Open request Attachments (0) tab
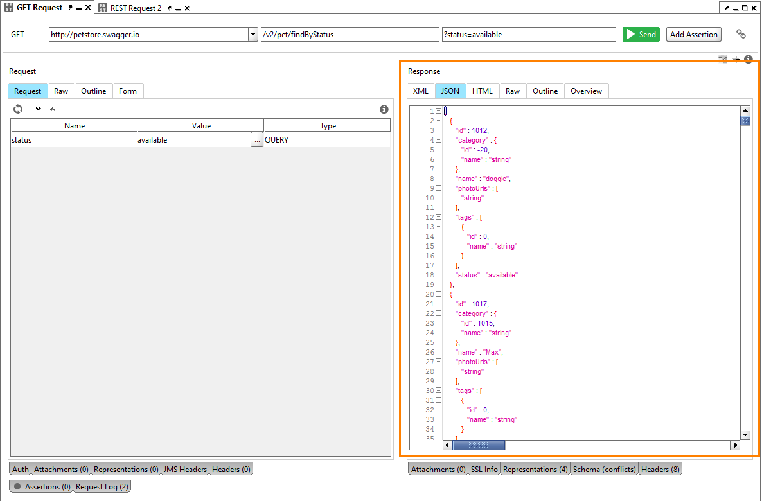The image size is (762, 501). pos(61,469)
